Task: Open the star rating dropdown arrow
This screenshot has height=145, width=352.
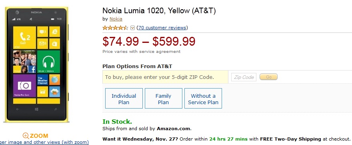Action: click(132, 28)
